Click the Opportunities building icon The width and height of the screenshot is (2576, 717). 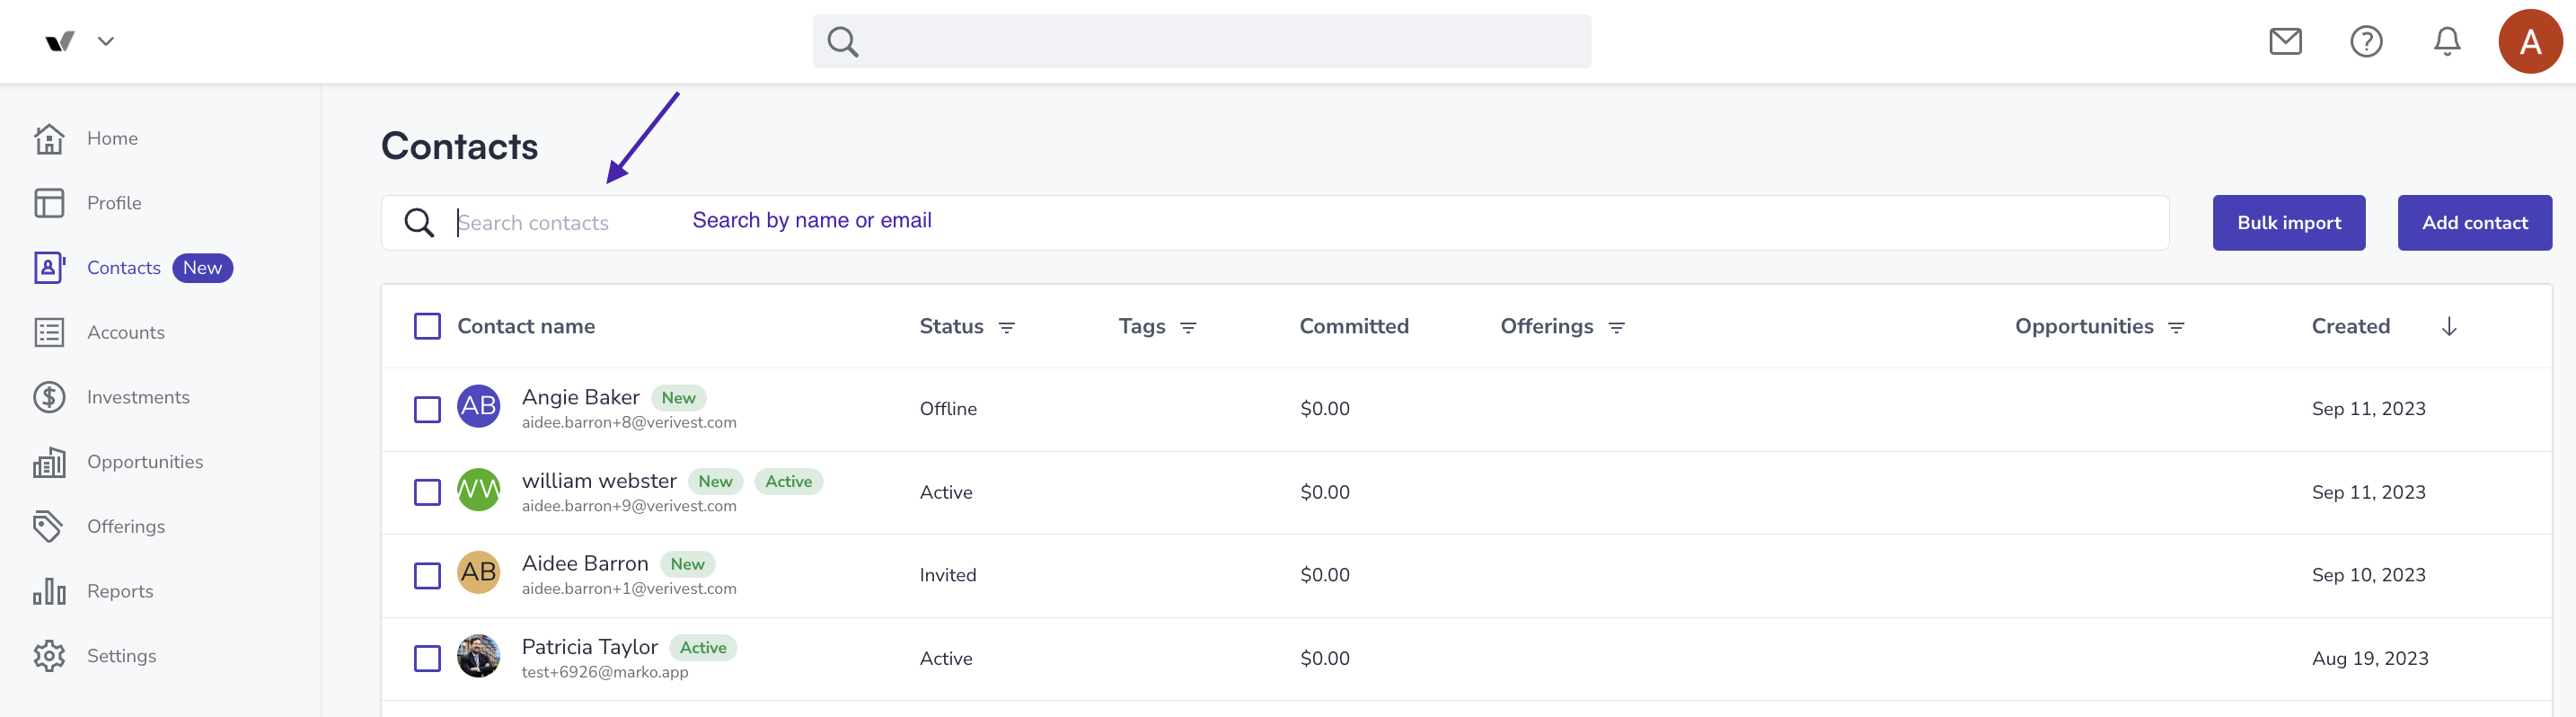click(49, 462)
